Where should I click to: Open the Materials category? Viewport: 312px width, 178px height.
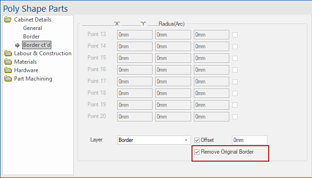[25, 62]
